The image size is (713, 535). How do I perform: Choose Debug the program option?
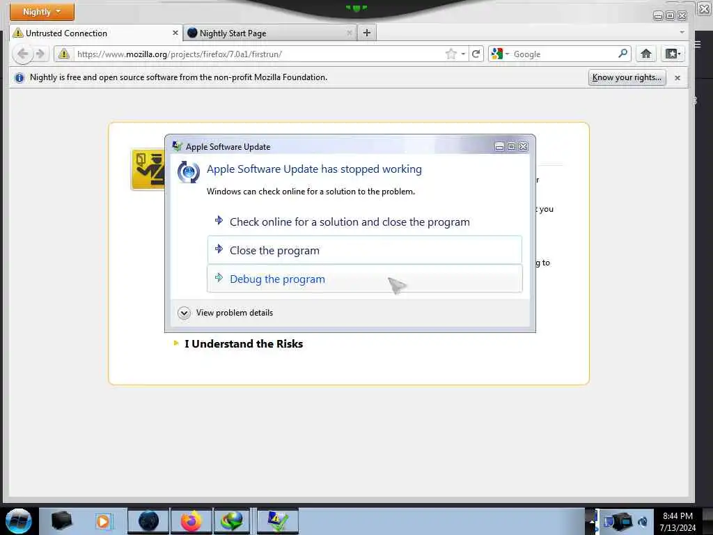pyautogui.click(x=364, y=279)
